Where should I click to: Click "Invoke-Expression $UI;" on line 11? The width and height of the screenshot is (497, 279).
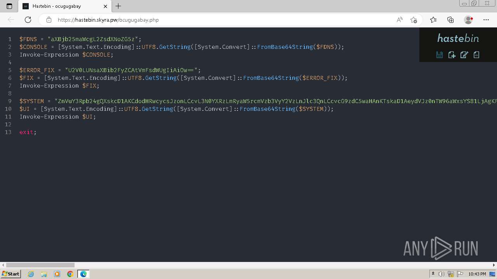[58, 117]
